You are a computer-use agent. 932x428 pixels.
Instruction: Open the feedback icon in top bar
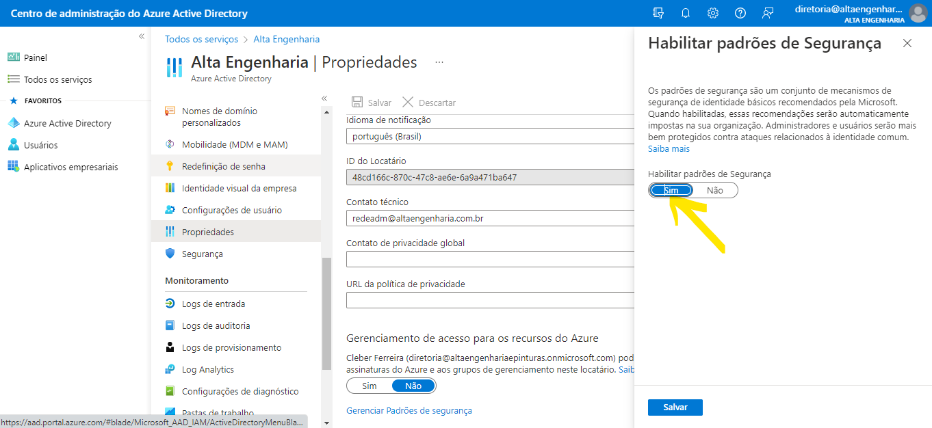click(x=768, y=13)
